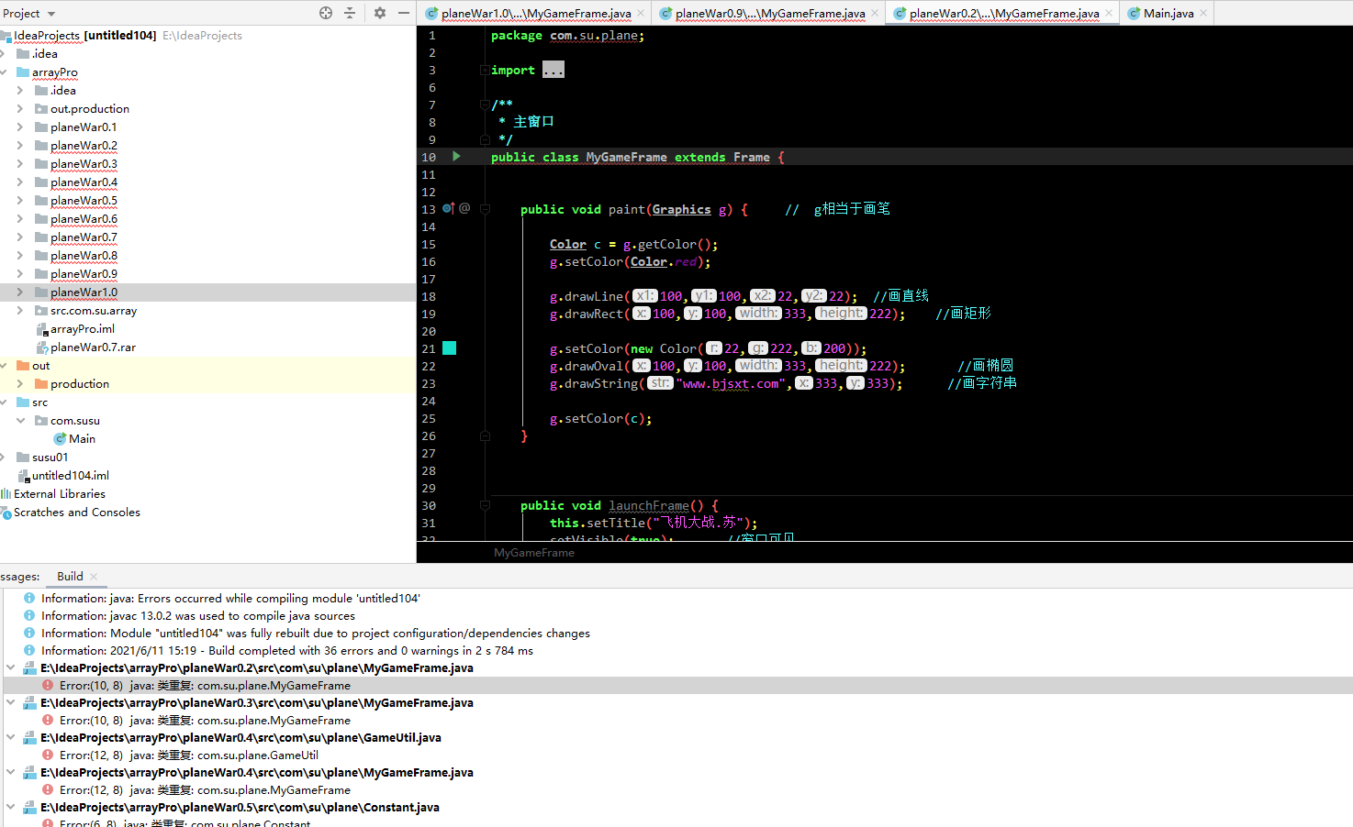Expand the folded import block
Screen dimensions: 1353x827
pyautogui.click(x=553, y=70)
